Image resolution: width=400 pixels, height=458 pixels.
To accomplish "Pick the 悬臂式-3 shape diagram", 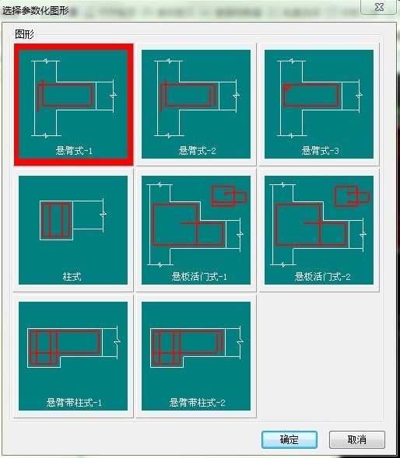I will pos(319,104).
